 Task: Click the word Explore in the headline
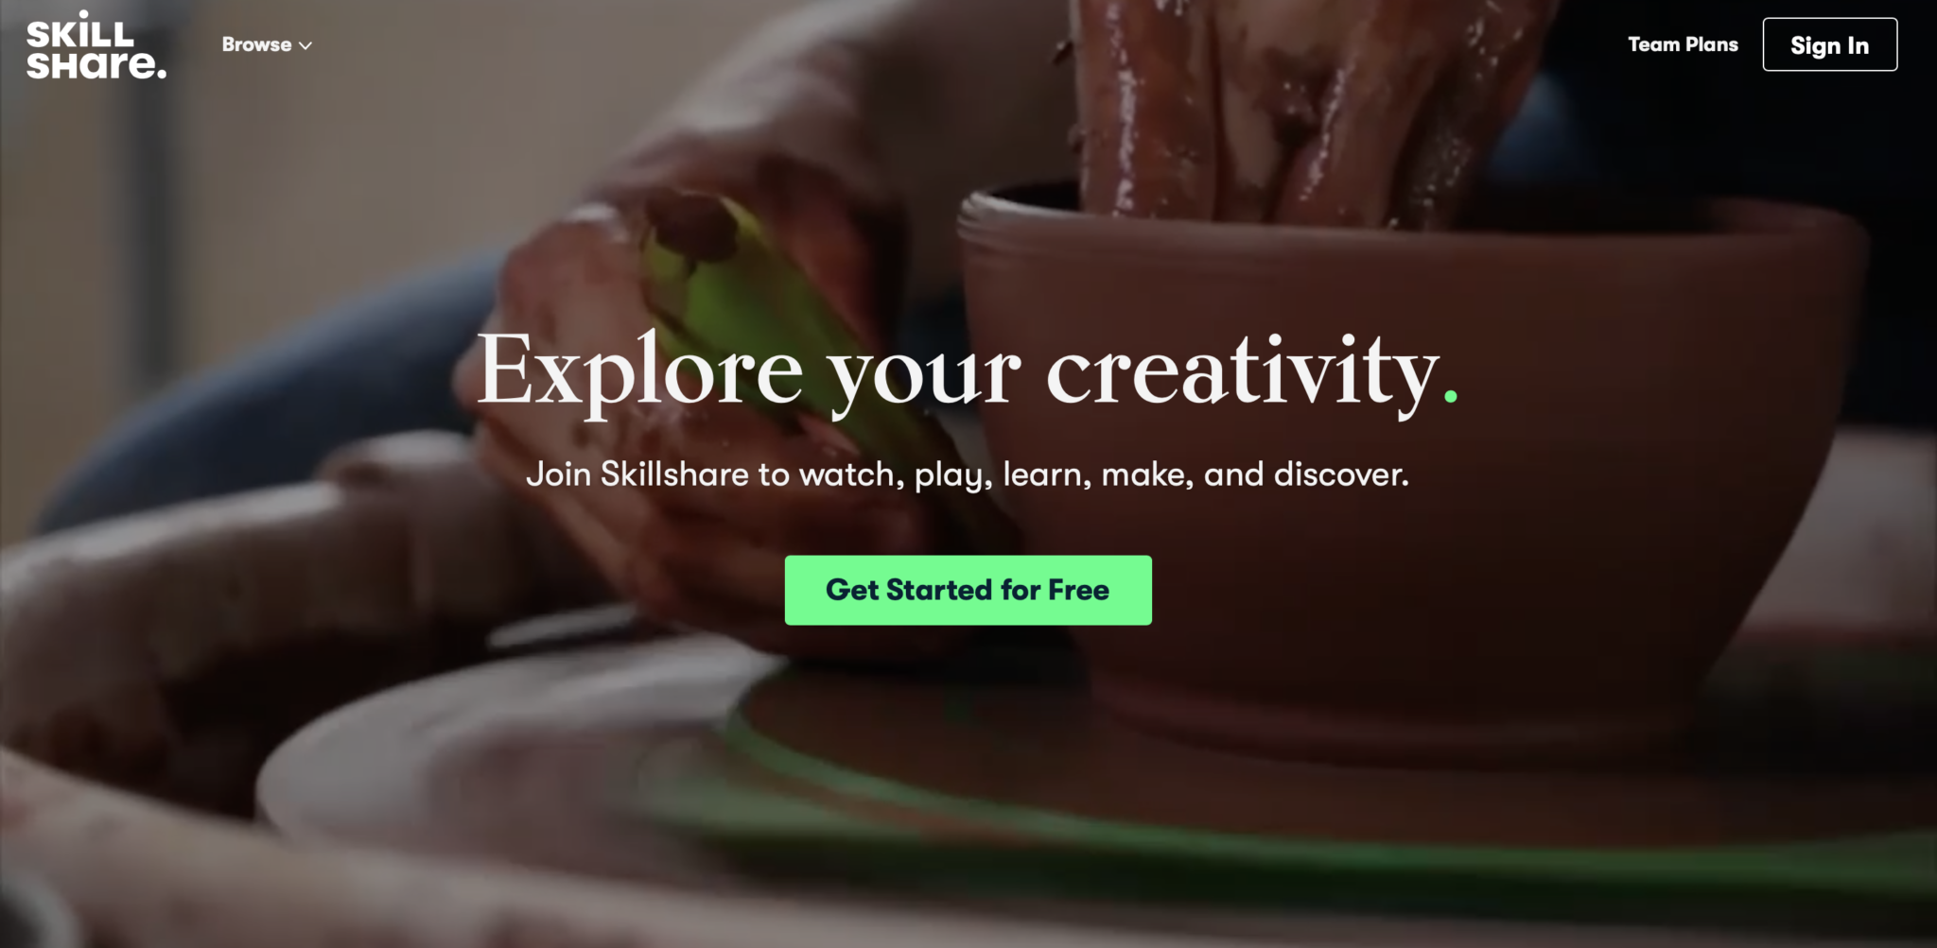(x=640, y=371)
